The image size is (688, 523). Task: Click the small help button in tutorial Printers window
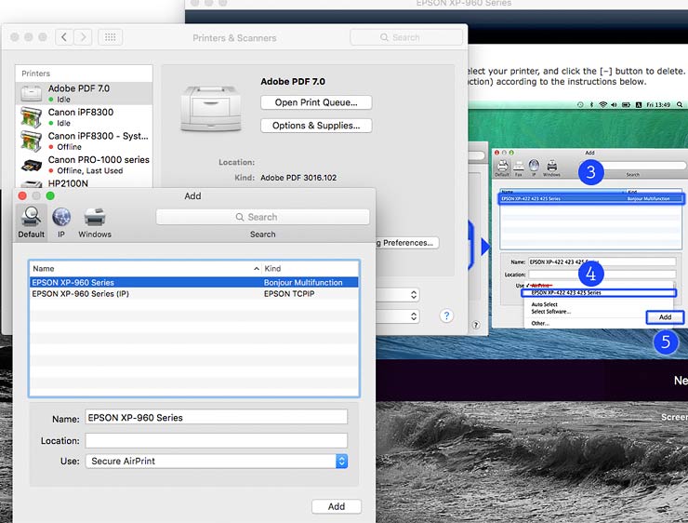tap(476, 325)
